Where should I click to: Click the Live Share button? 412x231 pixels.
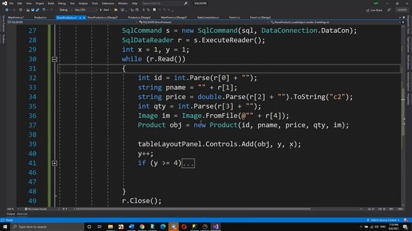pos(374,10)
